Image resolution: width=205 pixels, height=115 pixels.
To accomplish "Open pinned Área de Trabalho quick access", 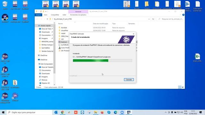I will [46, 29].
